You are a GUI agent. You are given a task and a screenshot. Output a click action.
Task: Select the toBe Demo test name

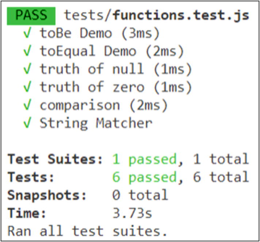(76, 34)
